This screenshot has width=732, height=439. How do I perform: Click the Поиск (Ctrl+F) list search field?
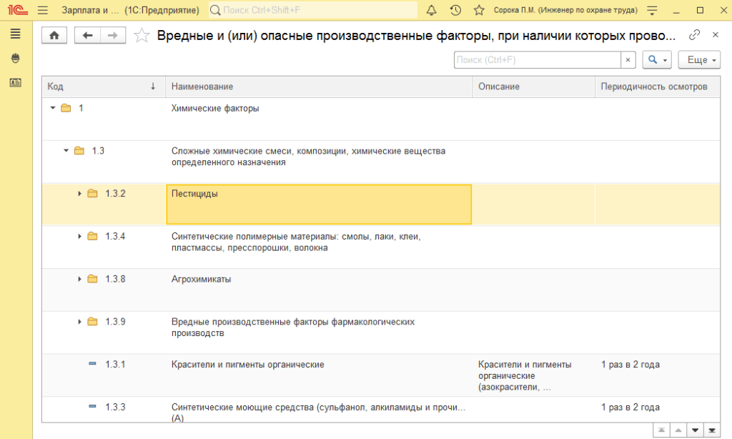(x=536, y=60)
